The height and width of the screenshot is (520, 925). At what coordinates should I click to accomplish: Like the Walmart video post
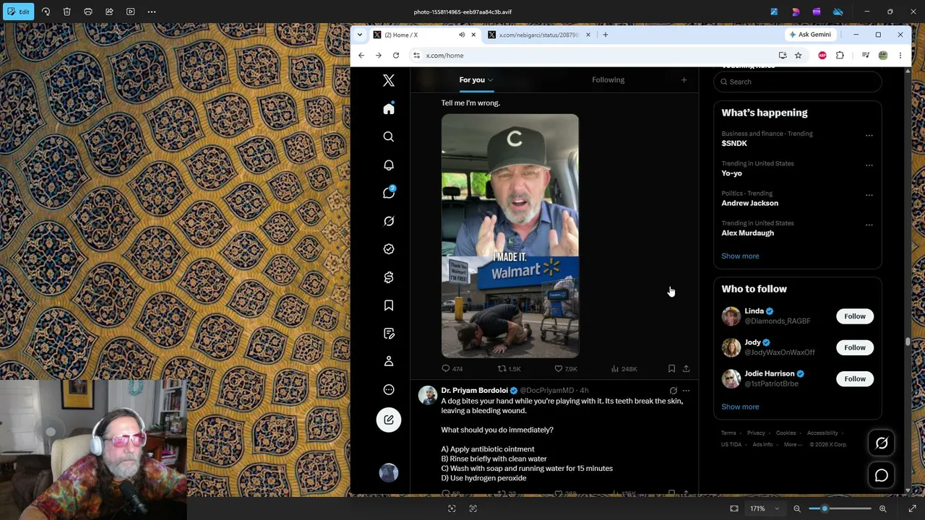[567, 369]
